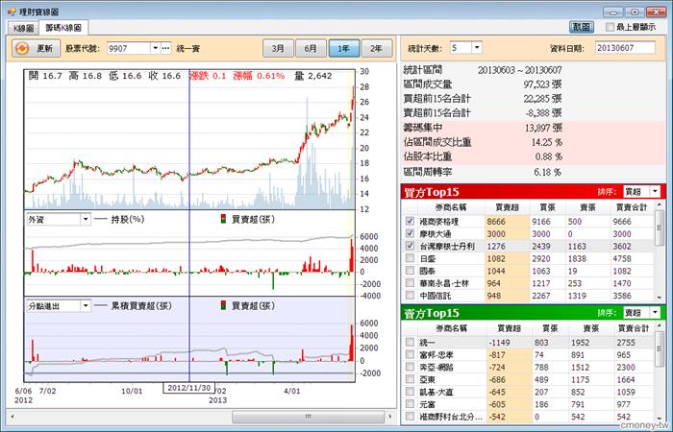Select the 3月 time range button
The height and width of the screenshot is (432, 673).
pos(278,47)
